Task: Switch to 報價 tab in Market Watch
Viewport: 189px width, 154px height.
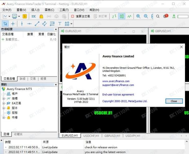Action: [x=43, y=79]
